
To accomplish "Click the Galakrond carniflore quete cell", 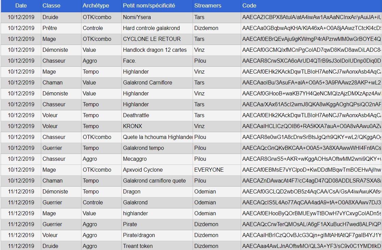I will 155,181.
